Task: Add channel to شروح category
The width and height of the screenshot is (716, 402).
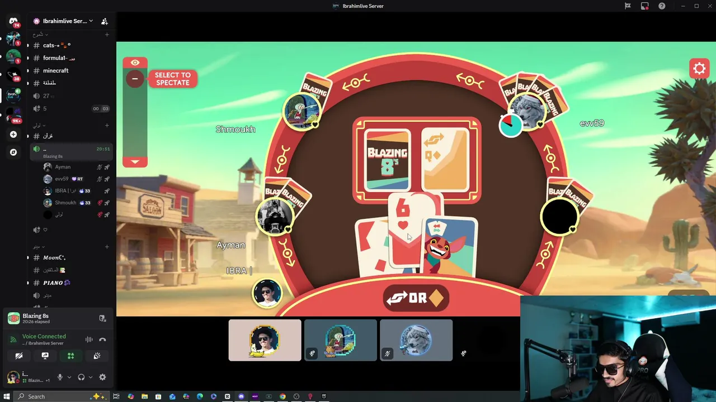Action: (107, 35)
